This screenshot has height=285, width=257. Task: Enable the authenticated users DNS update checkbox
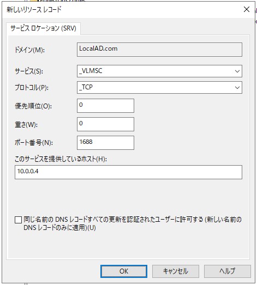pyautogui.click(x=18, y=220)
